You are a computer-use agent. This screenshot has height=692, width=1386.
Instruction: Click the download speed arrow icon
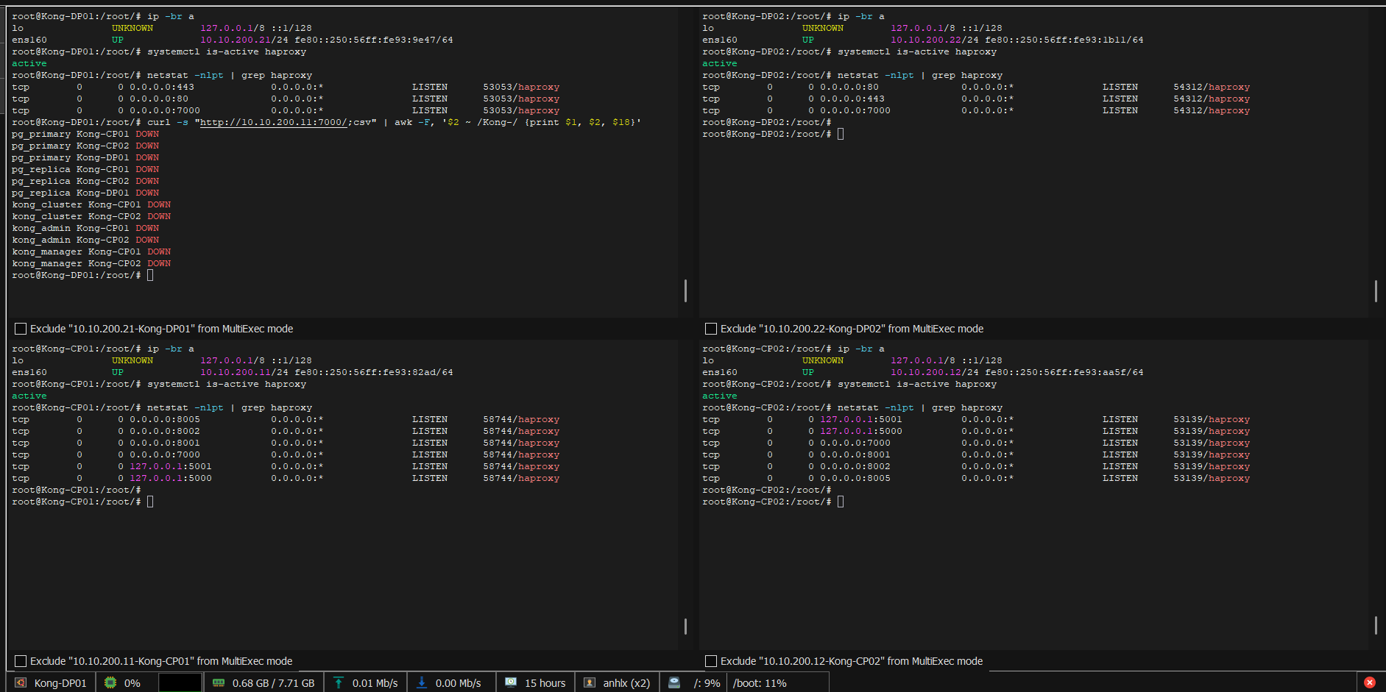pos(422,682)
